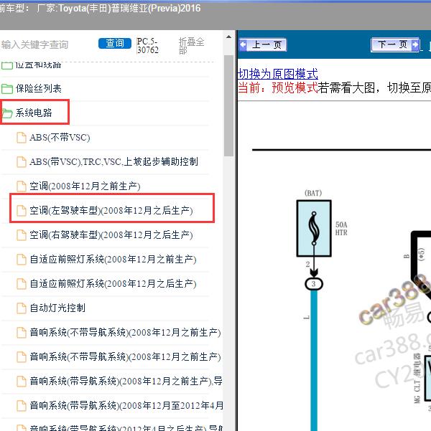Image resolution: width=431 pixels, height=431 pixels.
Task: Open 自动灯光控制 entry
Action: [57, 308]
